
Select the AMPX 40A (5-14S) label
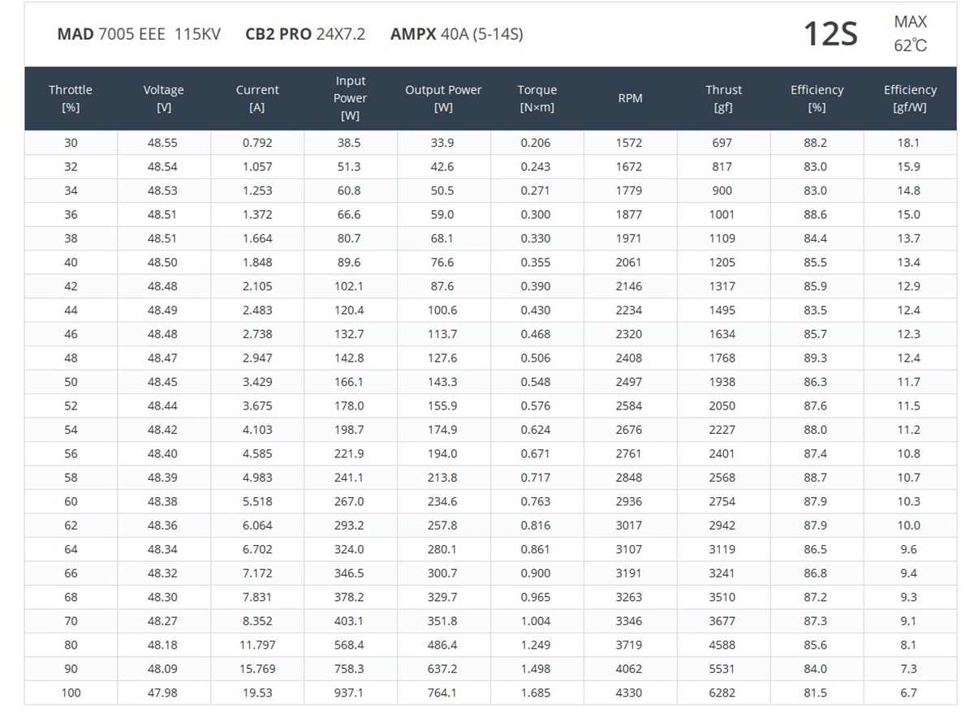(456, 34)
